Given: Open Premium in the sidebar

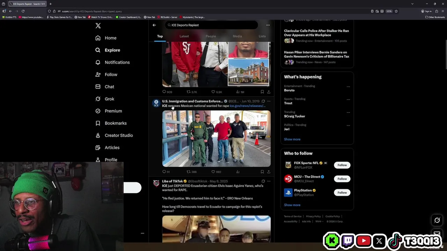Looking at the screenshot, I should tap(109, 111).
